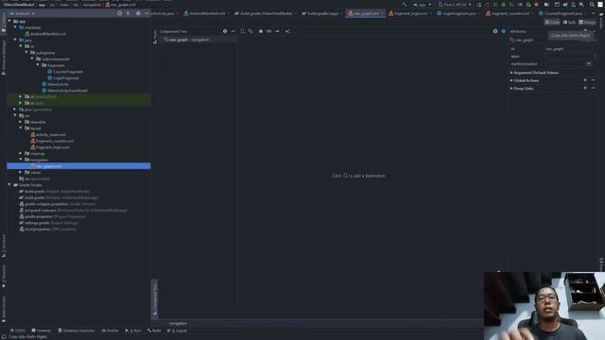Minimize the Component Tree panel
Viewport: 605px width, 340px height.
233,31
